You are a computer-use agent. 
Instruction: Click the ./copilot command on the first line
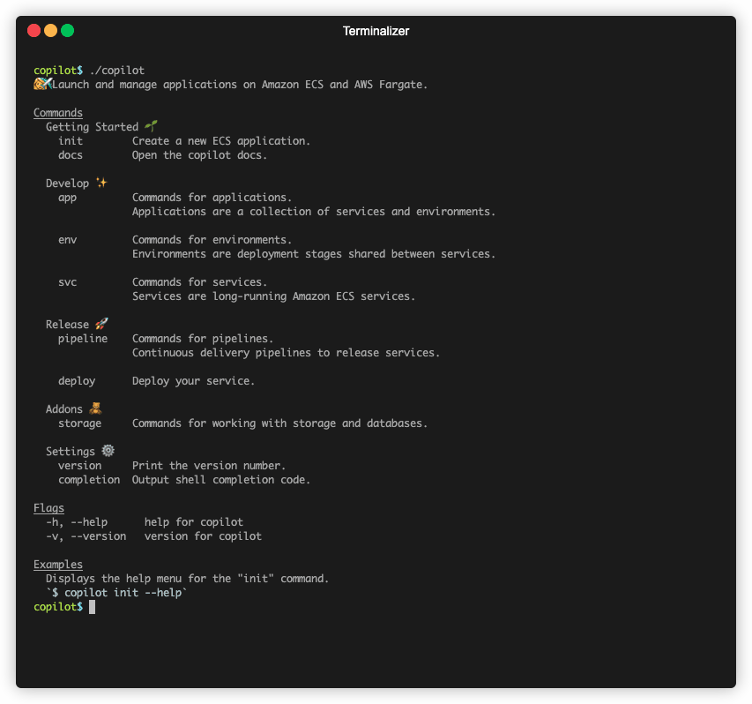[117, 71]
